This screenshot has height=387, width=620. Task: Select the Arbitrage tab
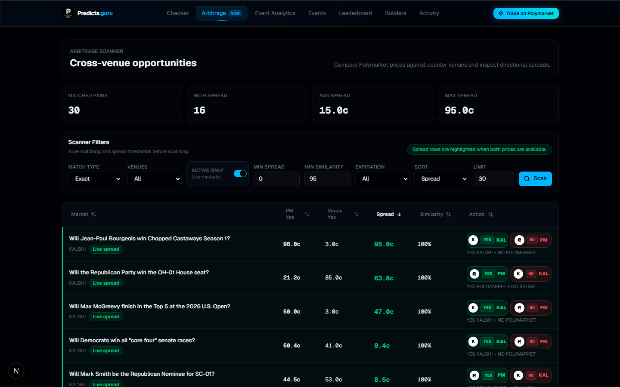click(x=221, y=13)
